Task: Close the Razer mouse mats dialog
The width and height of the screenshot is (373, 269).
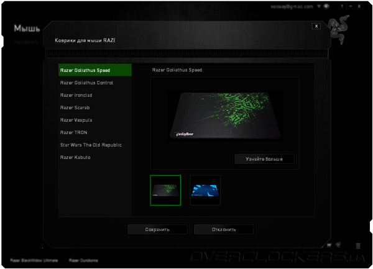Action: [x=316, y=26]
